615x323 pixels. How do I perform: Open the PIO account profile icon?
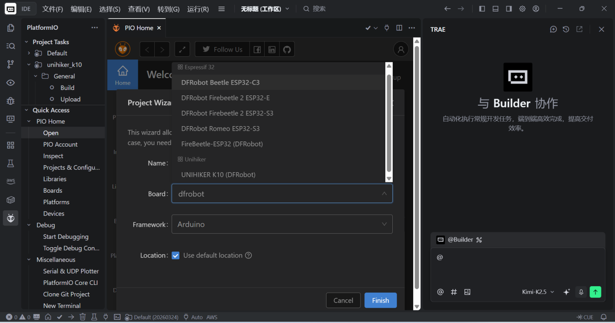[x=401, y=49]
